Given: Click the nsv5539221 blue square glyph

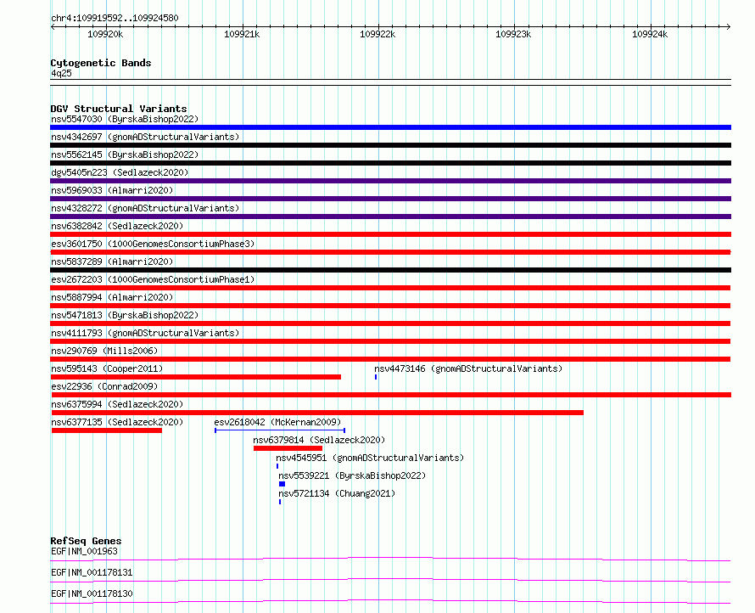Looking at the screenshot, I should (282, 484).
